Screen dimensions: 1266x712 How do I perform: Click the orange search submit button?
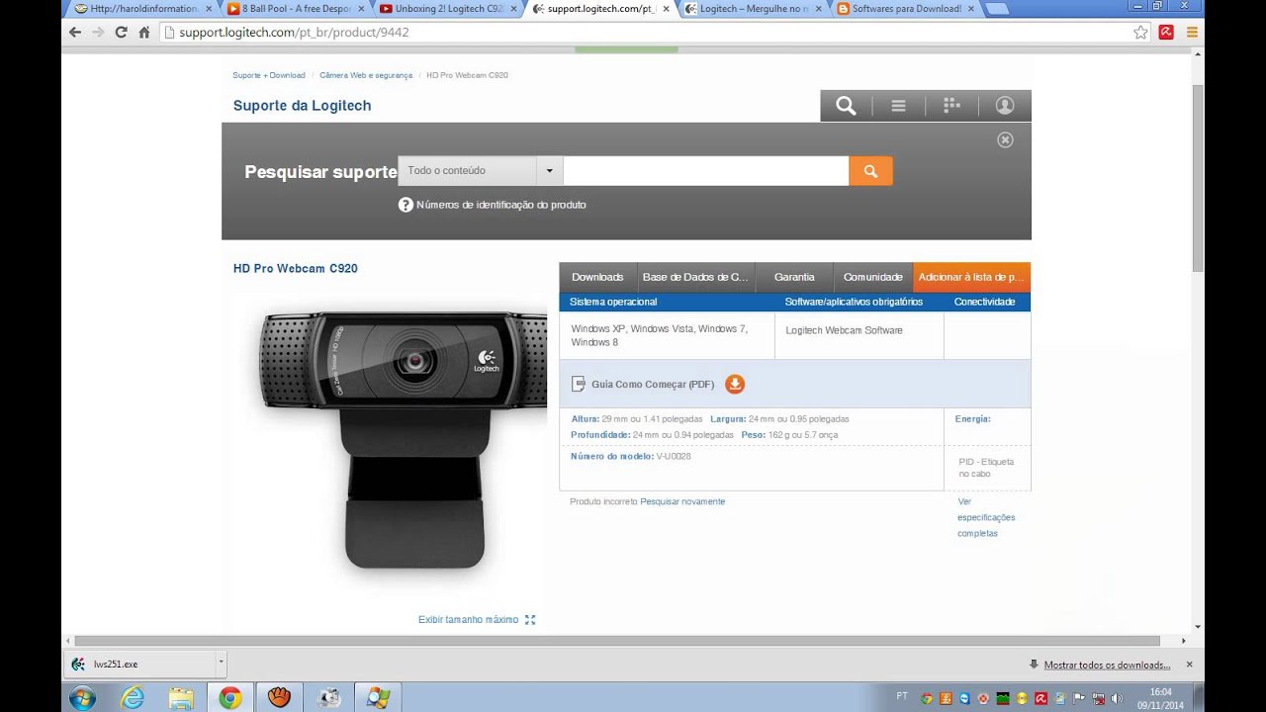pyautogui.click(x=870, y=171)
